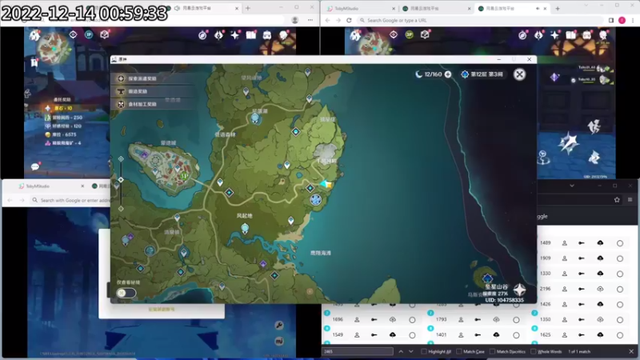This screenshot has height=360, width=640.
Task: Open the Paimon menu in the top-left game window
Action: pyautogui.click(x=34, y=35)
